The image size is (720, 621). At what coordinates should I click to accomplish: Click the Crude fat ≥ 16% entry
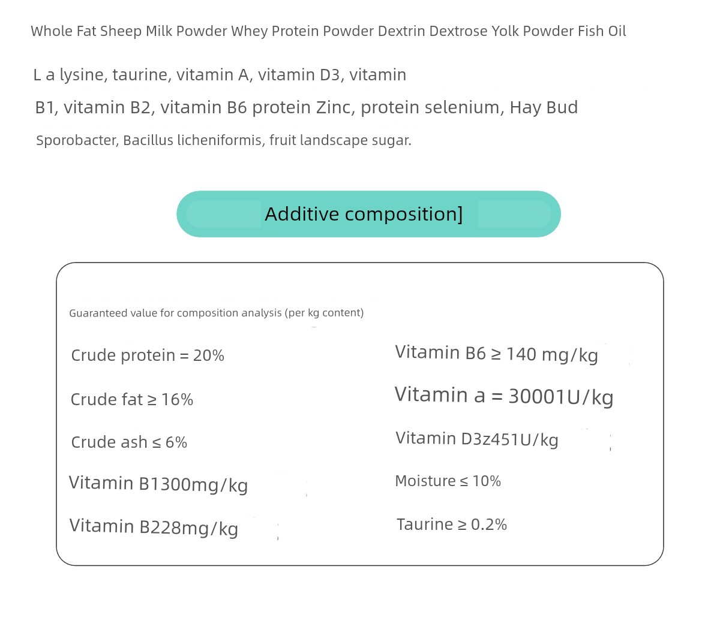[132, 399]
